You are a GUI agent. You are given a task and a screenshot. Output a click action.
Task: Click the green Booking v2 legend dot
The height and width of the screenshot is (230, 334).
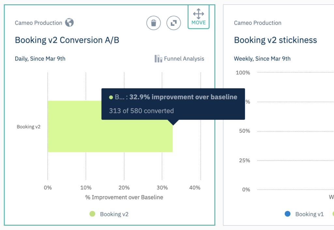coord(92,214)
